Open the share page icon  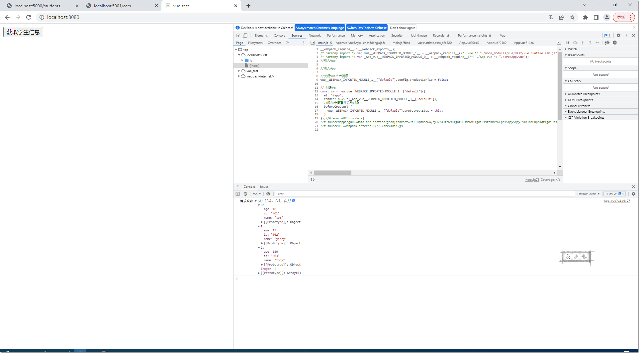[562, 17]
